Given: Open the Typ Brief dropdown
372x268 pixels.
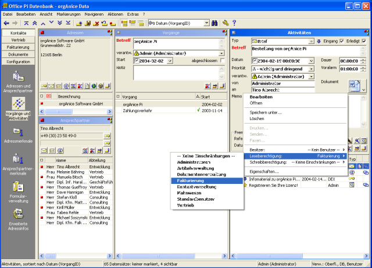Looking at the screenshot, I should (311, 41).
